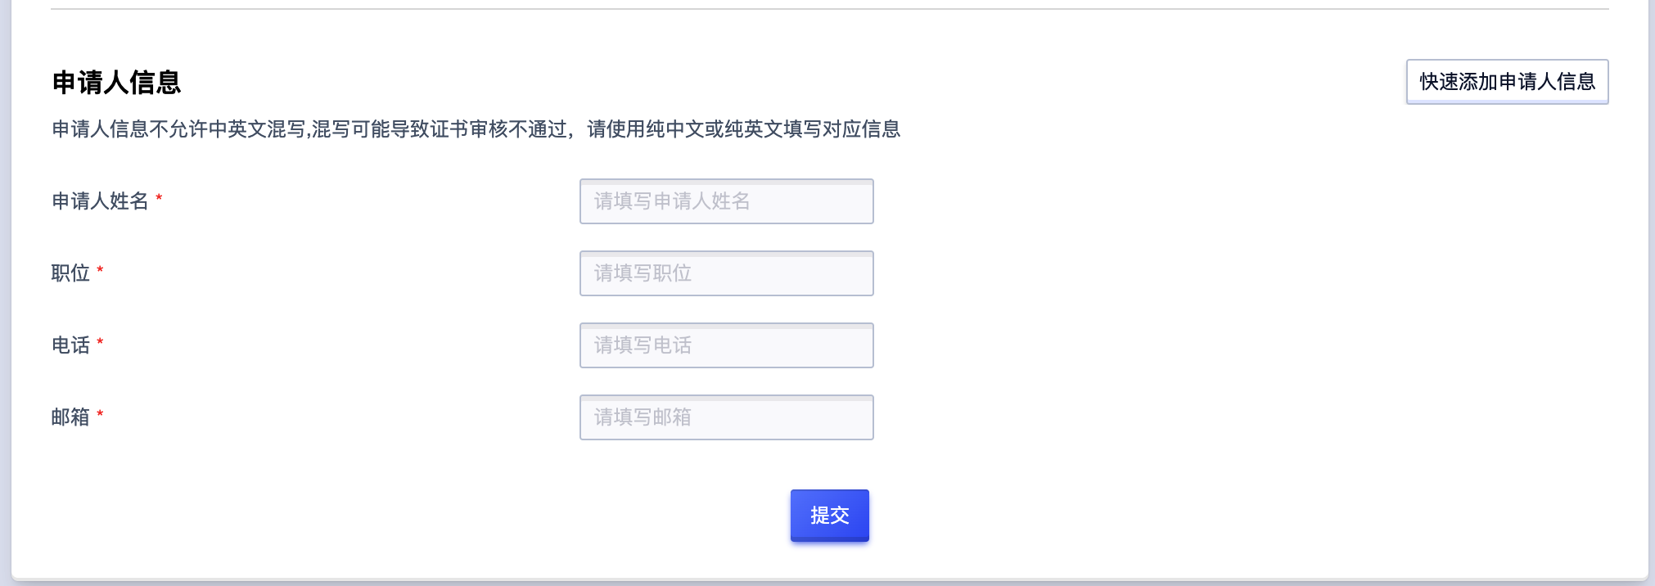1655x586 pixels.
Task: Click the divider line above the form
Action: (x=827, y=8)
